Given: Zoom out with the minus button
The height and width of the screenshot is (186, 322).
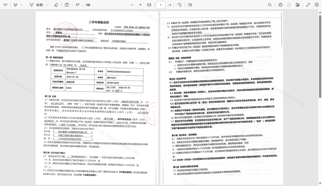Looking at the screenshot, I should [132, 5].
